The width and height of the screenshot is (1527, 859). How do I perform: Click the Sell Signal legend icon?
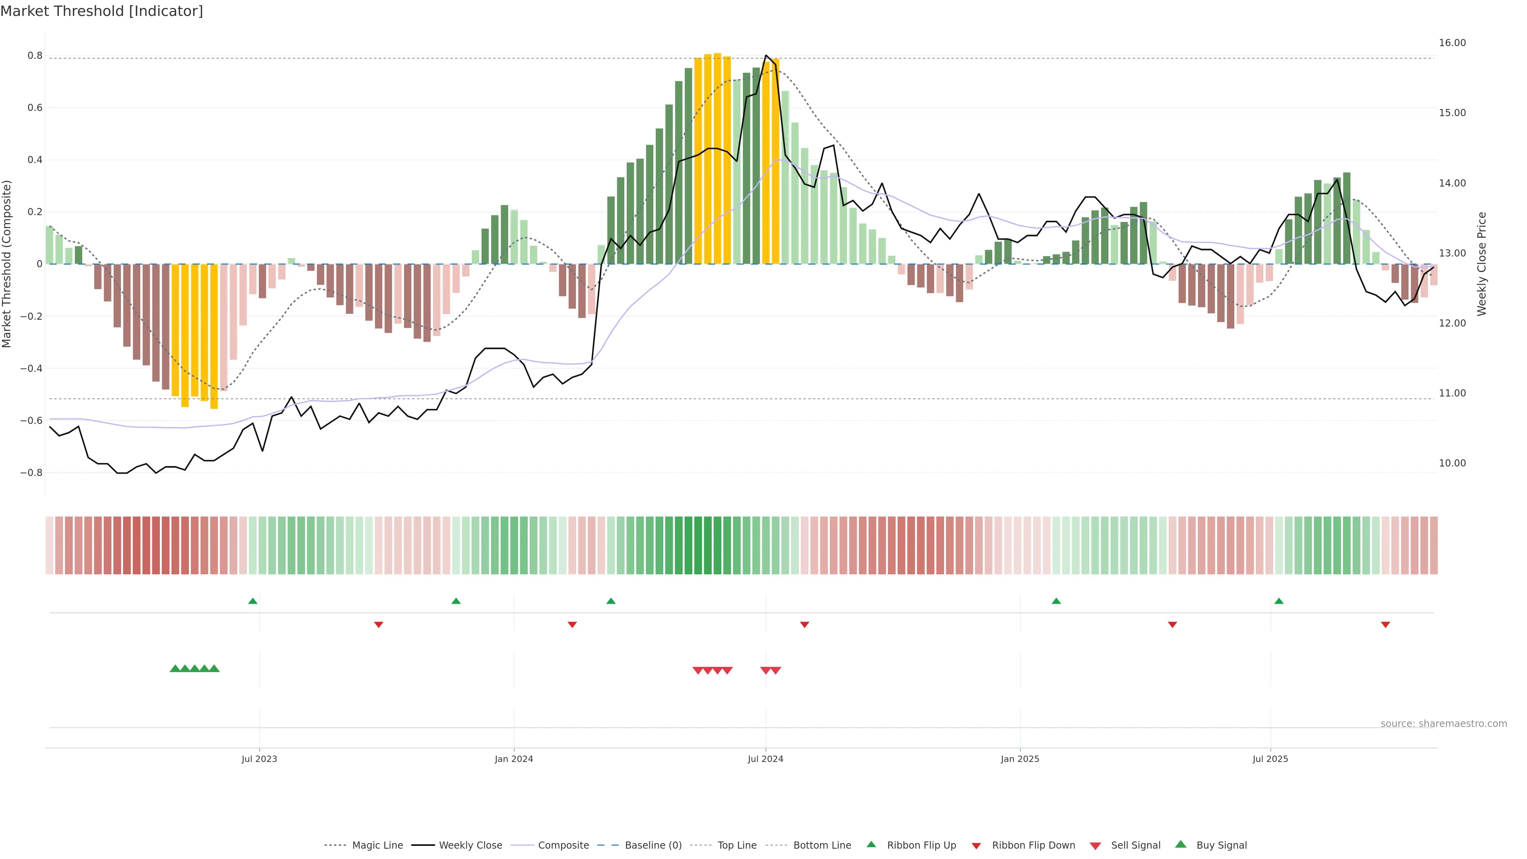coord(1096,846)
